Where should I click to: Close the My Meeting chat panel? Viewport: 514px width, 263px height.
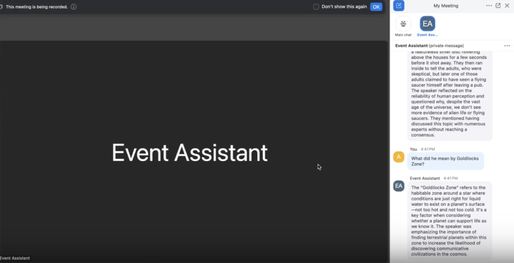point(507,6)
